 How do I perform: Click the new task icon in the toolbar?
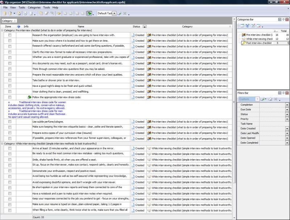click(x=41, y=13)
